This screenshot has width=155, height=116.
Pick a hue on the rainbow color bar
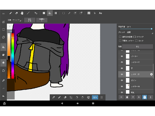[13, 56]
